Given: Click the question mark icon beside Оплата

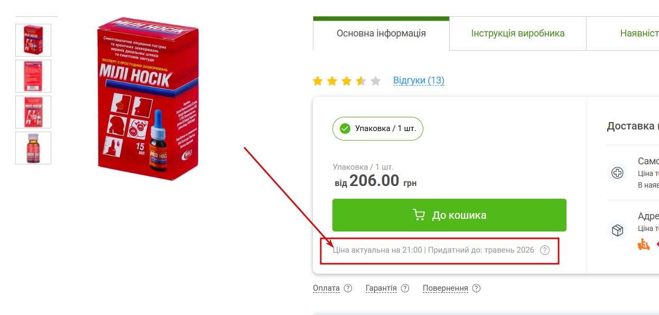Looking at the screenshot, I should click(x=348, y=288).
